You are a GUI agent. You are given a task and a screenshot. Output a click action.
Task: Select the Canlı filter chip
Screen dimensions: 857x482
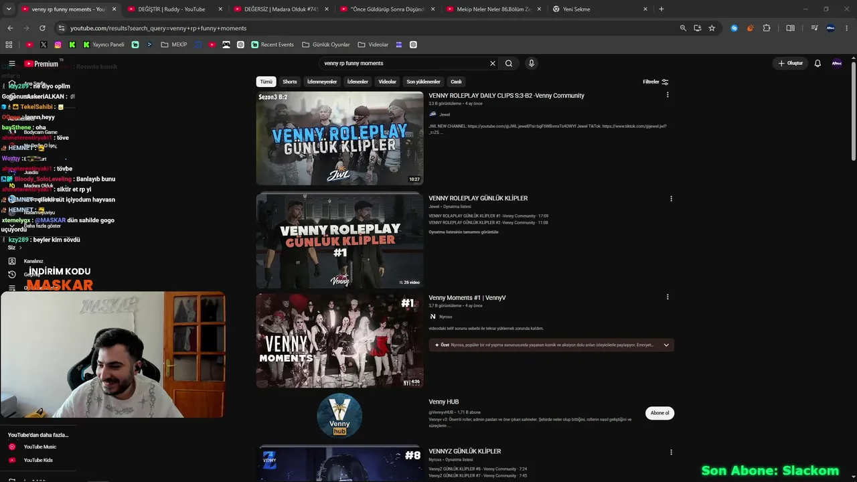456,82
